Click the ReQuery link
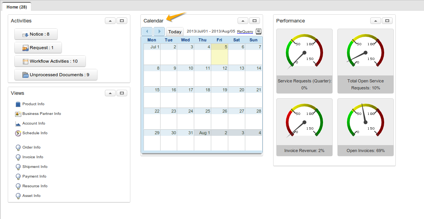 coord(245,32)
